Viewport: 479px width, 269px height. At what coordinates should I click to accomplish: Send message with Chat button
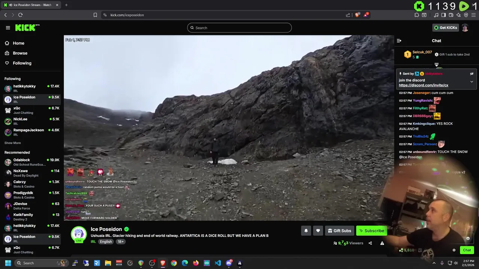click(x=467, y=250)
